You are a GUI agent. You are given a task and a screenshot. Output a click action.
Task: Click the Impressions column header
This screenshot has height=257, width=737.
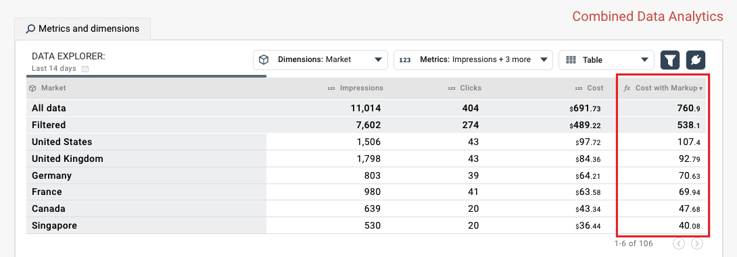[356, 88]
